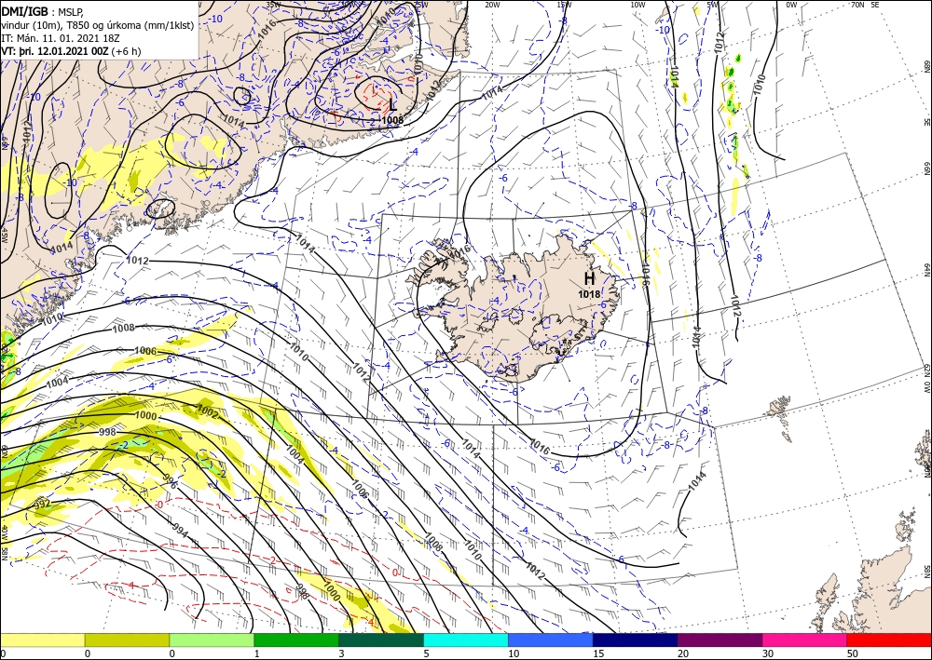Pick the medium blue legend swatch for 10 mm
Image resolution: width=932 pixels, height=660 pixels.
point(551,640)
